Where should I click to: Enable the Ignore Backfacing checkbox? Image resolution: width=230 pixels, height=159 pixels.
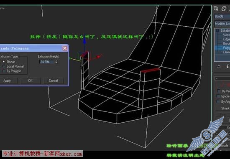(219, 96)
